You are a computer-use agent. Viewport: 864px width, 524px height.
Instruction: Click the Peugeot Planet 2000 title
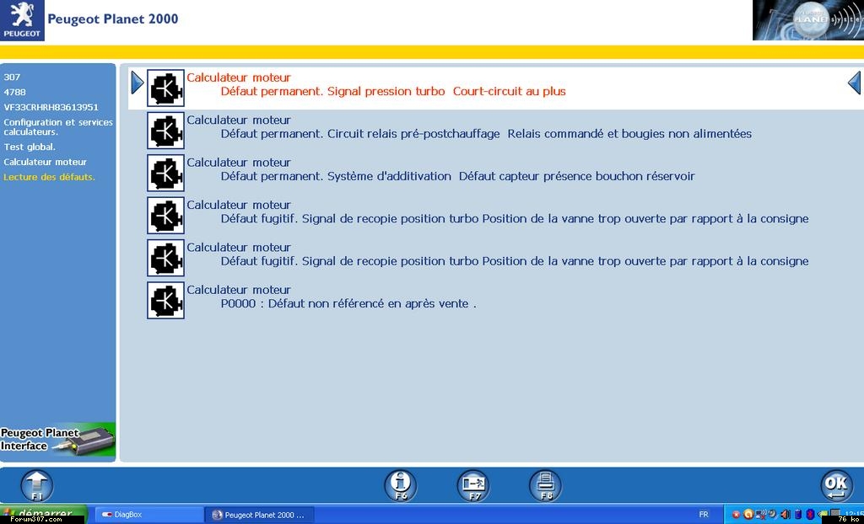[113, 19]
